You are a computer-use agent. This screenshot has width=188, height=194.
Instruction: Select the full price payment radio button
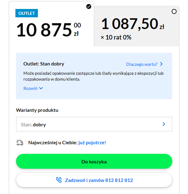click(x=89, y=6)
